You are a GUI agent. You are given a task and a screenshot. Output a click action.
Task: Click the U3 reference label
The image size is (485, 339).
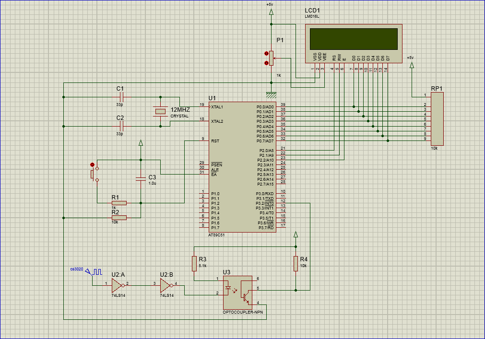pyautogui.click(x=227, y=272)
